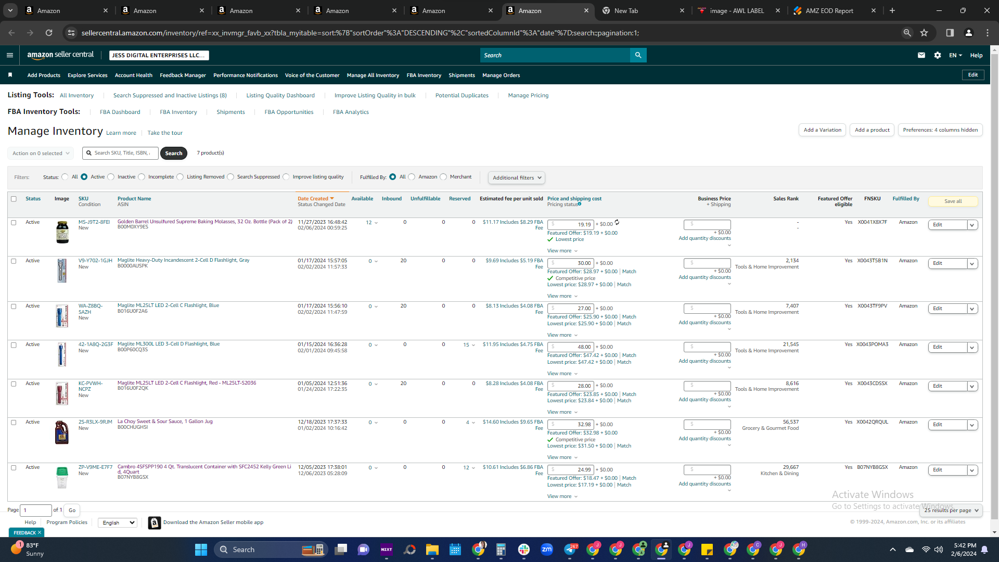
Task: Open the Sticky Notes app from taskbar
Action: click(x=707, y=550)
